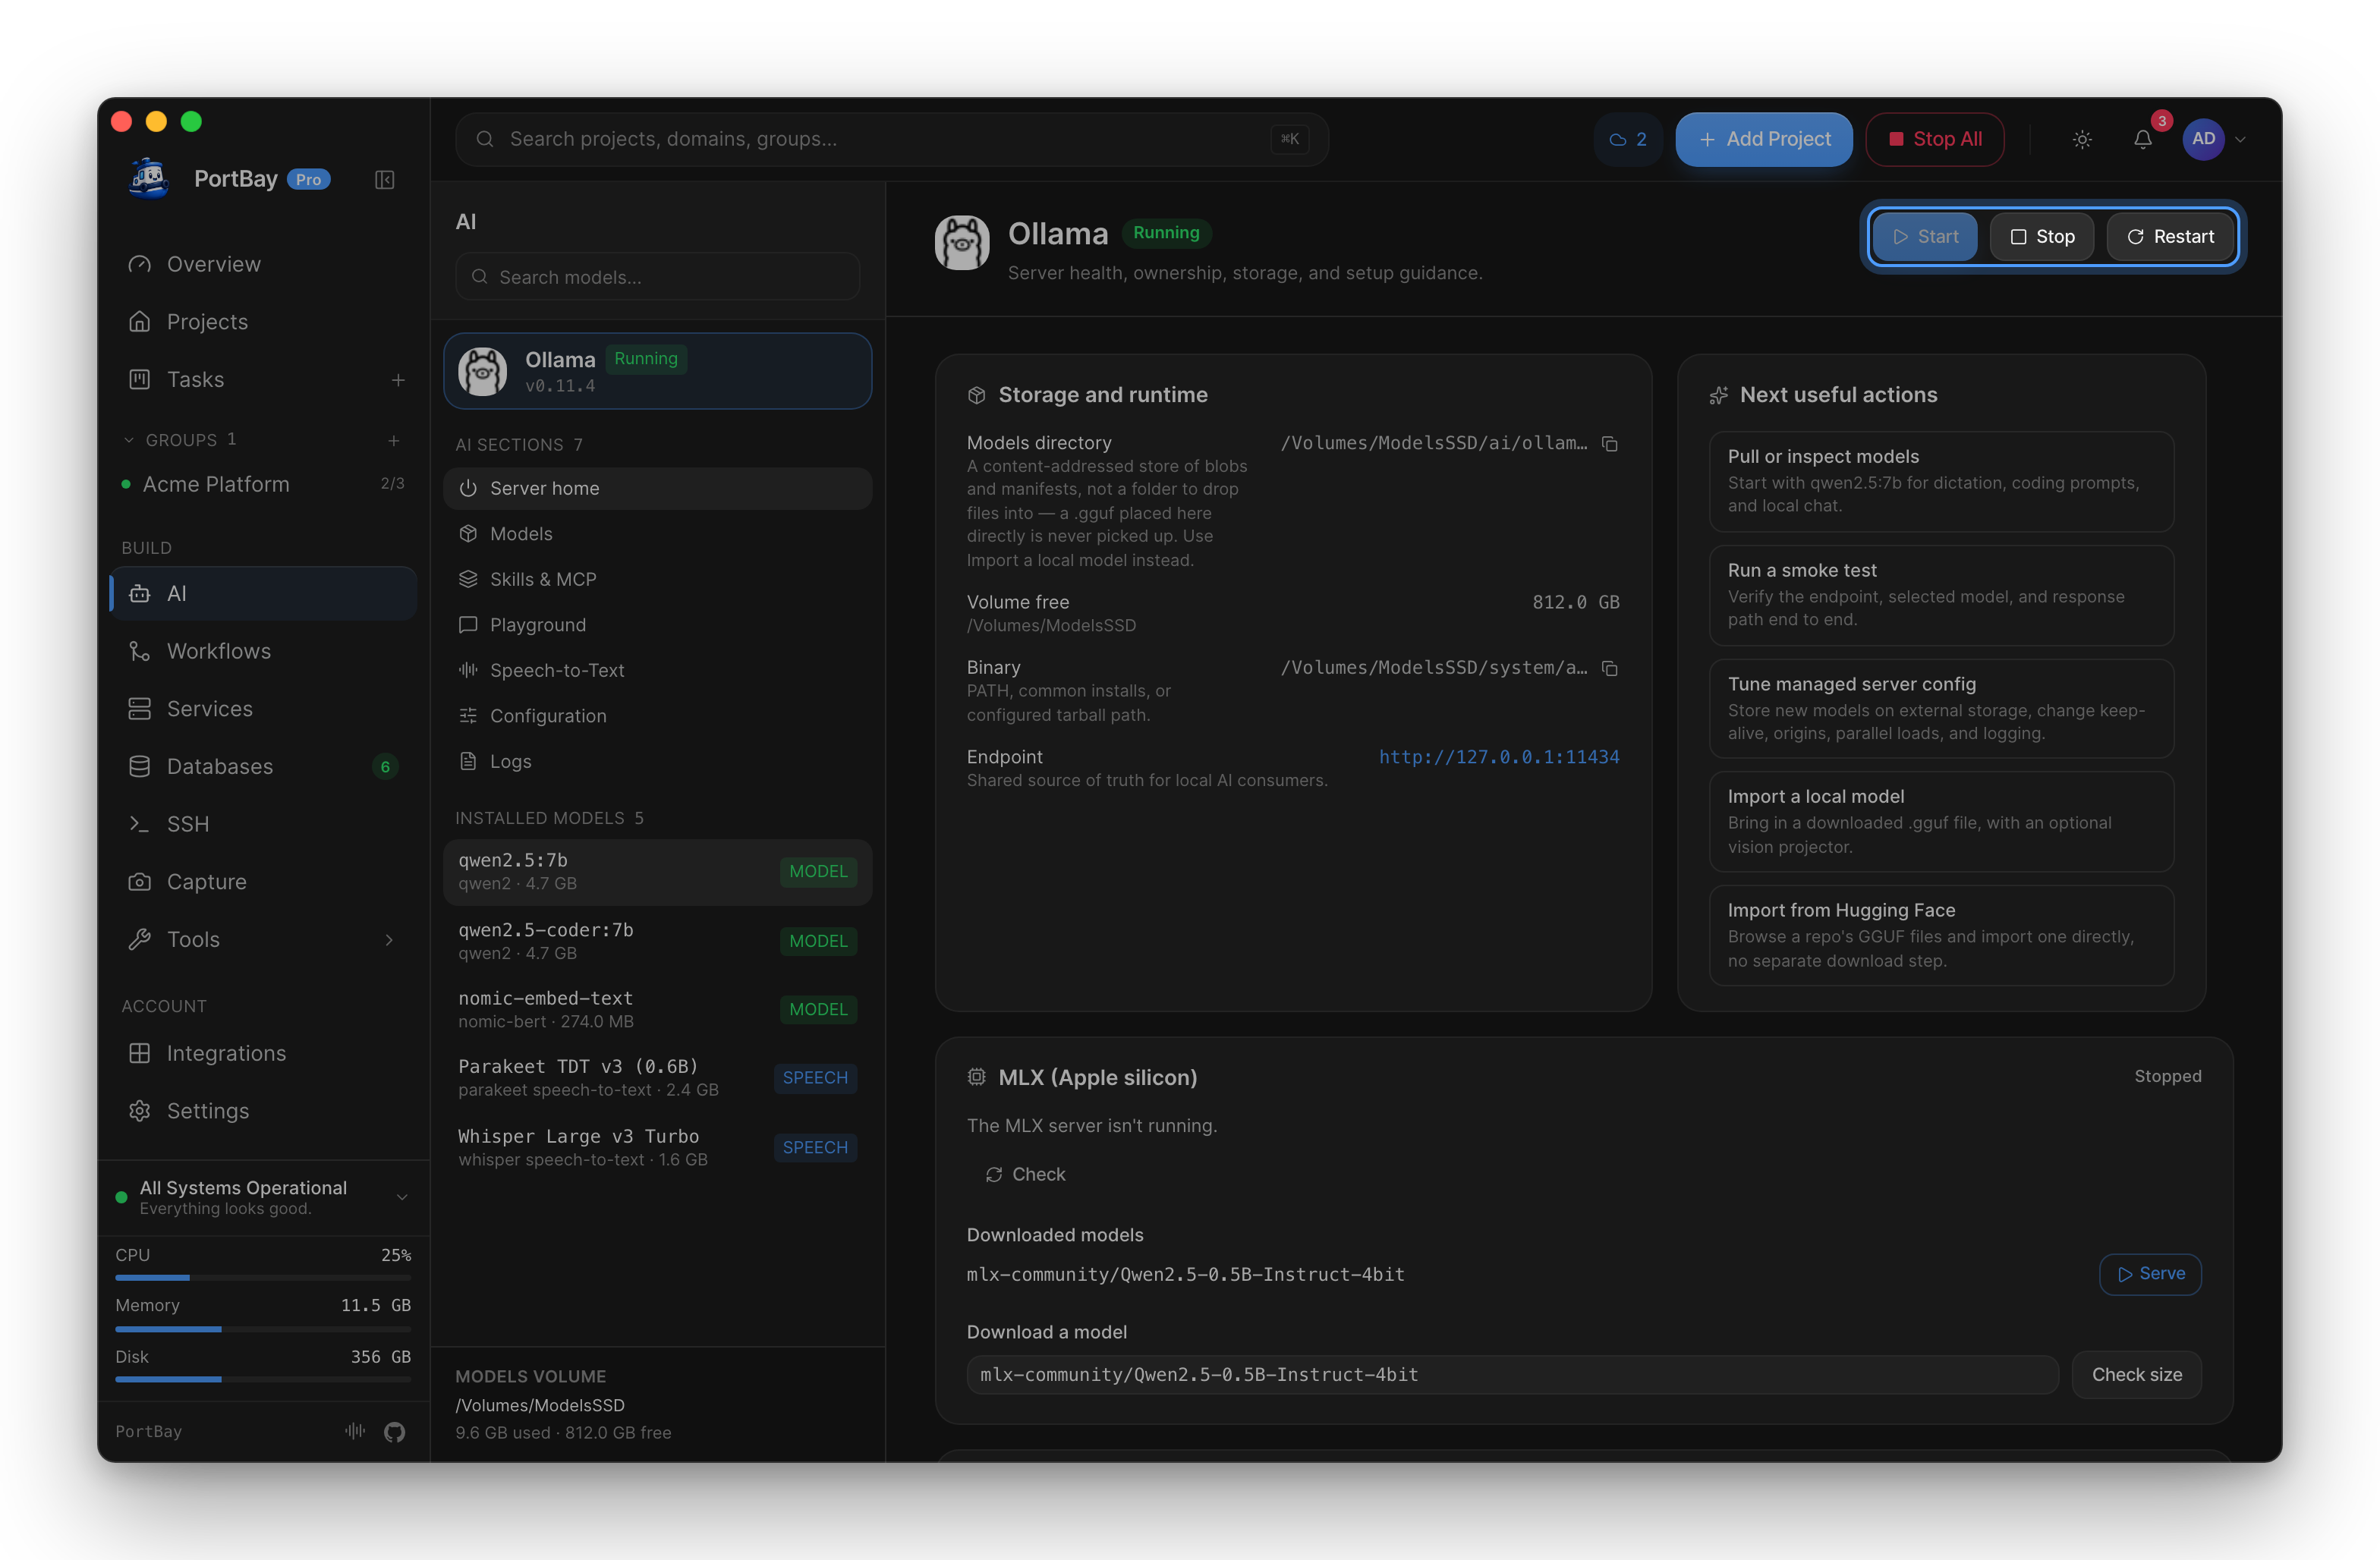Click Check under MLX server status
2380x1560 pixels.
point(1025,1174)
